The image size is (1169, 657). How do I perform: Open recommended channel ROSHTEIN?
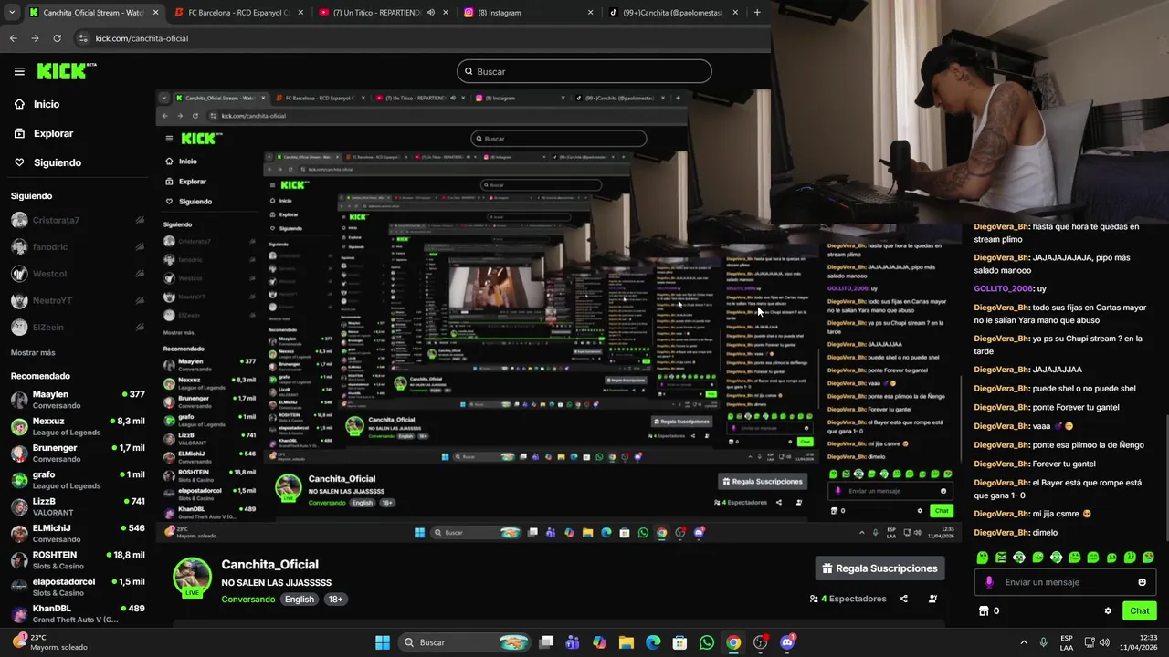point(78,559)
